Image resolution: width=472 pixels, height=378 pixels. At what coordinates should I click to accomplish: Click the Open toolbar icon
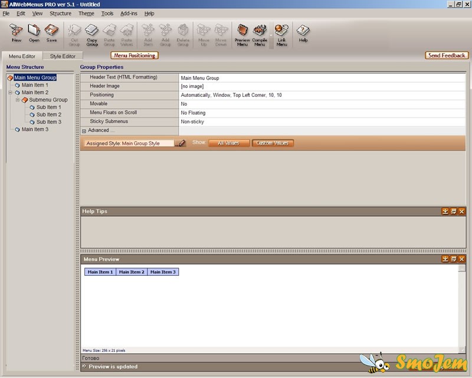click(34, 33)
